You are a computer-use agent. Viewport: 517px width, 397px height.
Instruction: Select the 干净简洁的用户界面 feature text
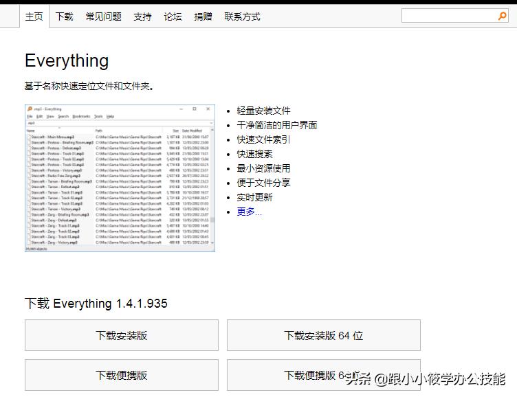point(277,125)
